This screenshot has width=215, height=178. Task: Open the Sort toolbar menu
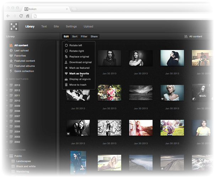click(75, 36)
